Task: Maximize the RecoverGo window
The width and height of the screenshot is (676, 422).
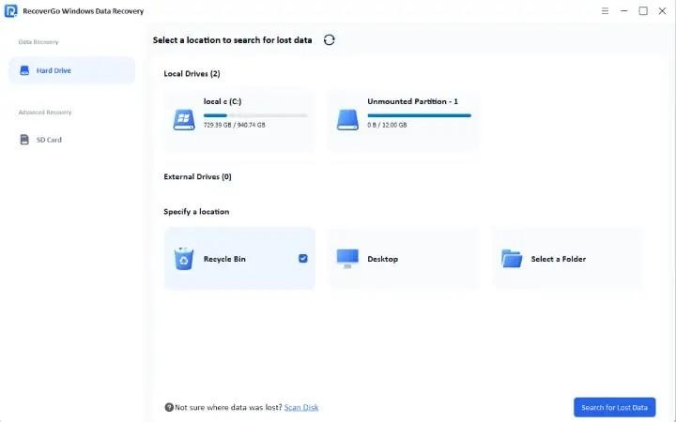Action: point(643,10)
